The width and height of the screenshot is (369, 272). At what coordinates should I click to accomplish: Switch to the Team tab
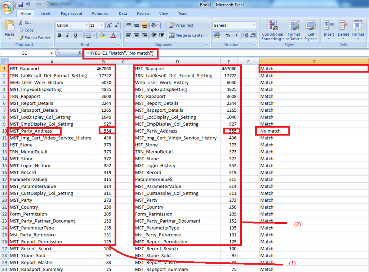coord(183,14)
